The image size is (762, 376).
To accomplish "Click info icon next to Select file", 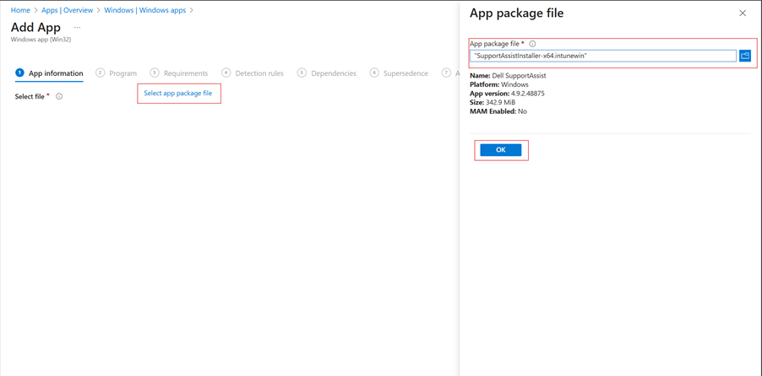I will tap(59, 97).
